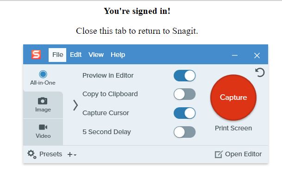
Task: Open the Edit menu
Action: pyautogui.click(x=76, y=55)
